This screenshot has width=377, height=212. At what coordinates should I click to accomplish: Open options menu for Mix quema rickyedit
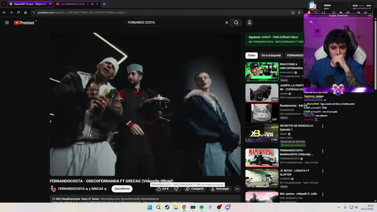[323, 194]
